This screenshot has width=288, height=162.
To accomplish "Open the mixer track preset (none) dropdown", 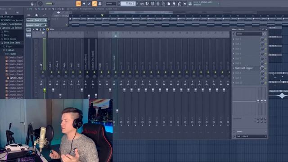I will pyautogui.click(x=249, y=34).
